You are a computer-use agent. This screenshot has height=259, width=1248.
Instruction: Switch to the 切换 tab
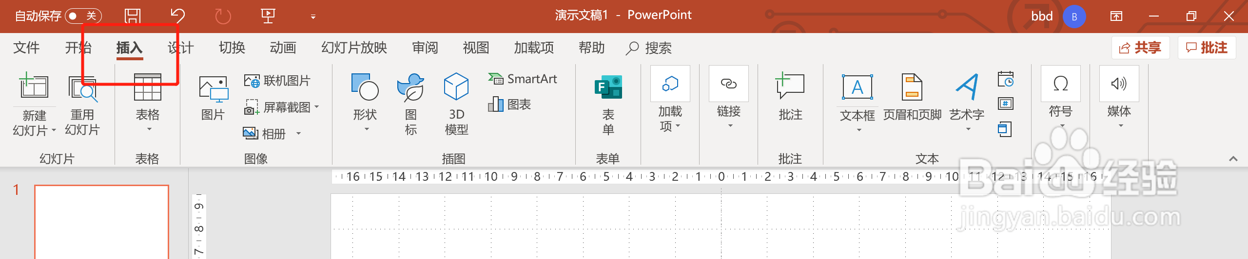pyautogui.click(x=232, y=48)
